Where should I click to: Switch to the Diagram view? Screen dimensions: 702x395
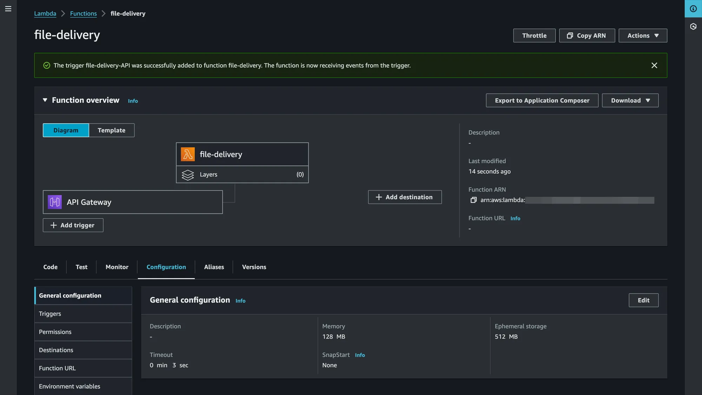click(x=66, y=130)
